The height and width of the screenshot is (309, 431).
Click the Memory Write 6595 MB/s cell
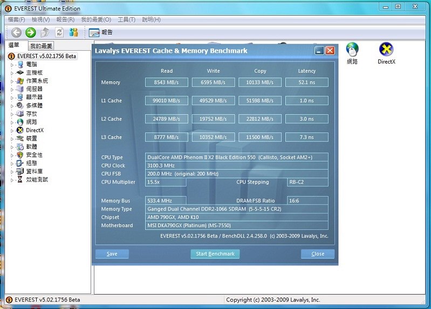213,82
